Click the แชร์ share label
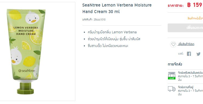This screenshot has height=104, width=203. 181,54
